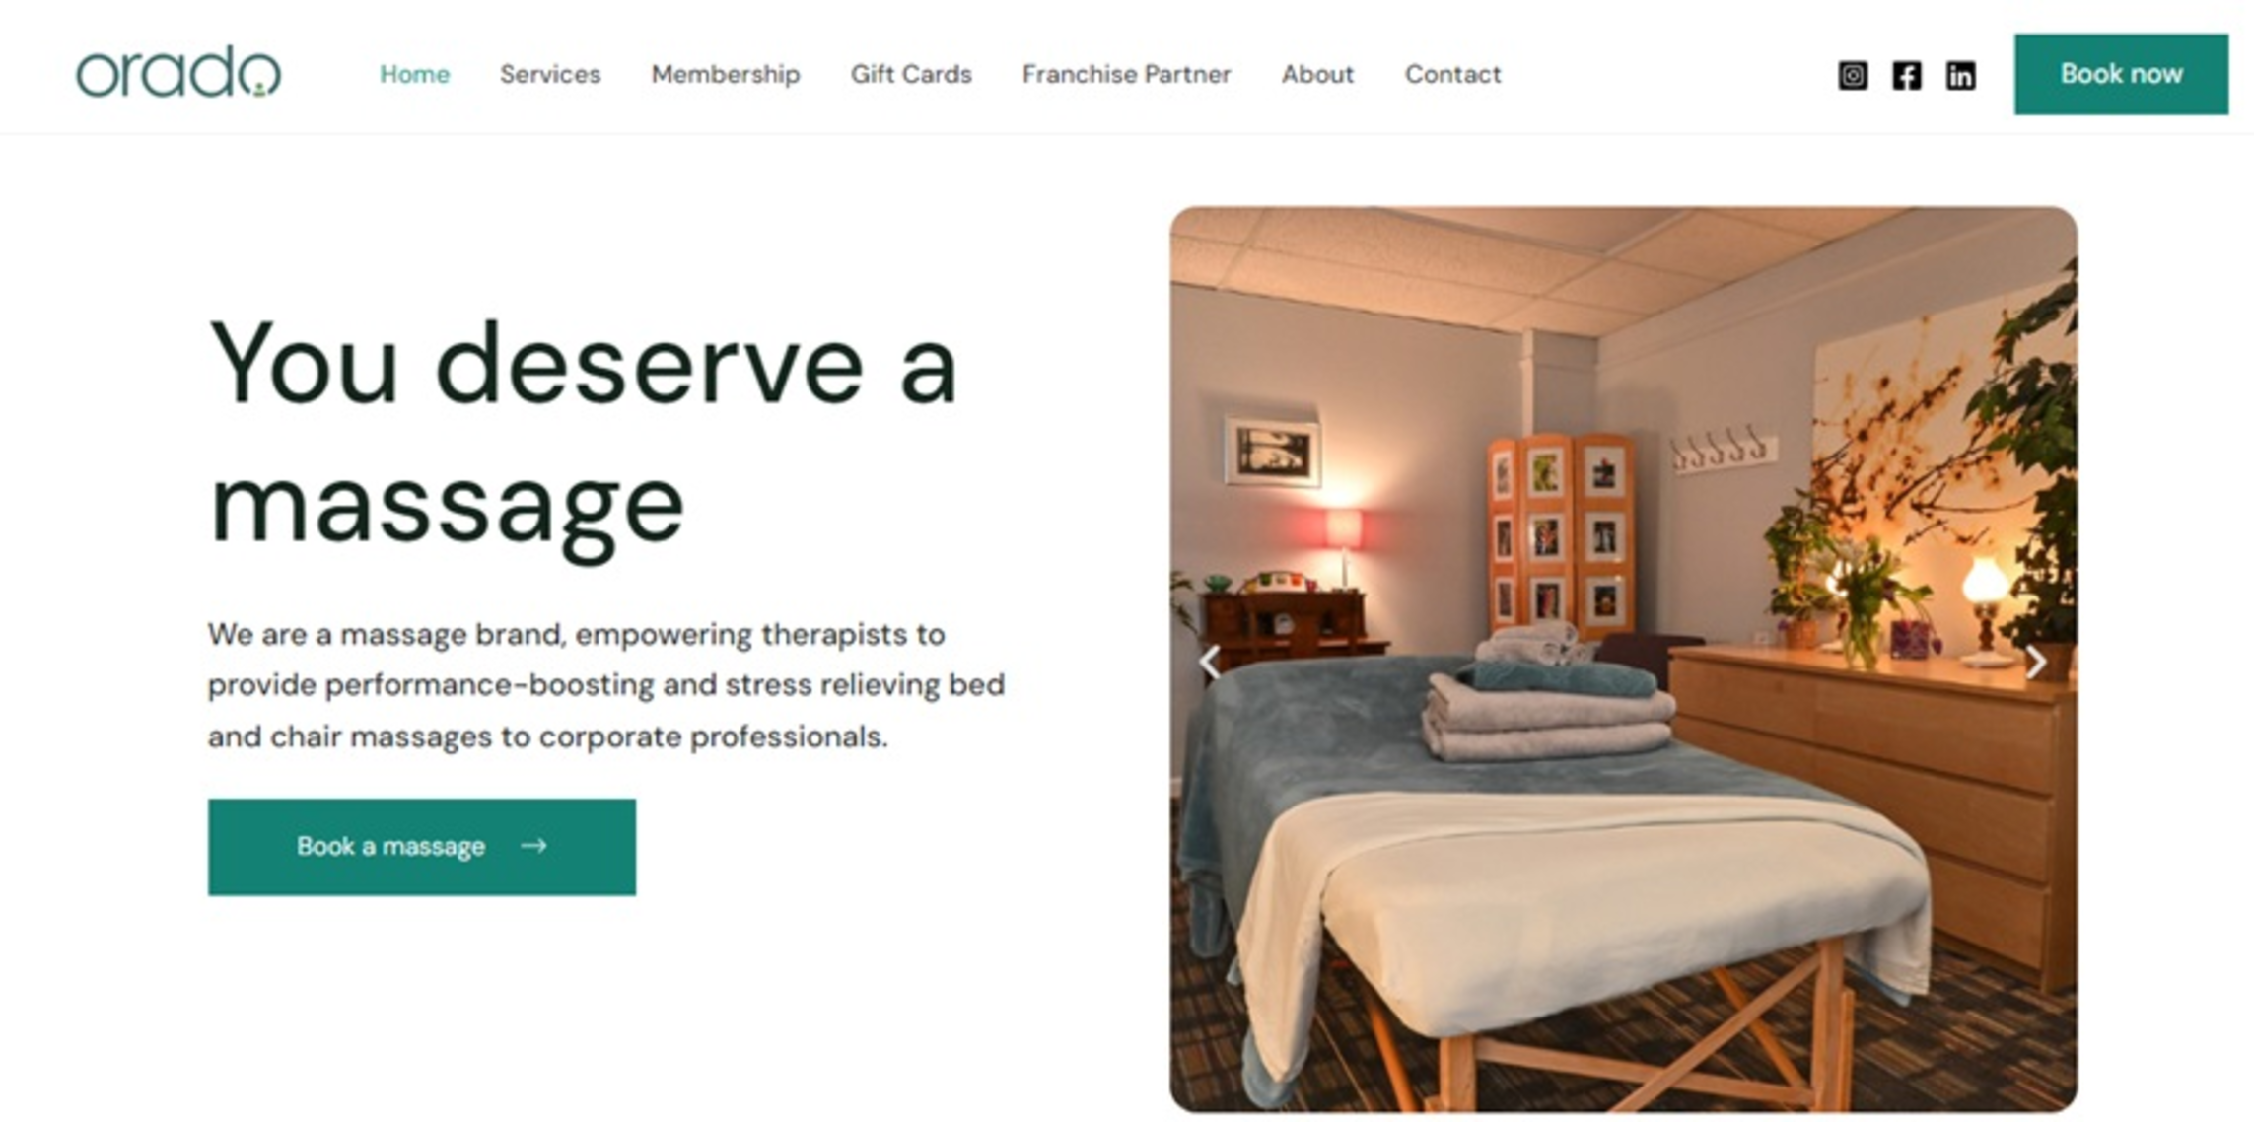The width and height of the screenshot is (2254, 1122).
Task: Open the LinkedIn page icon
Action: point(1959,75)
